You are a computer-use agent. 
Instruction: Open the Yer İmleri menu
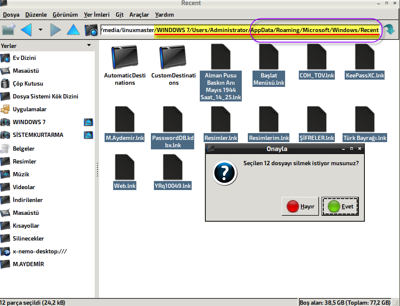point(97,15)
